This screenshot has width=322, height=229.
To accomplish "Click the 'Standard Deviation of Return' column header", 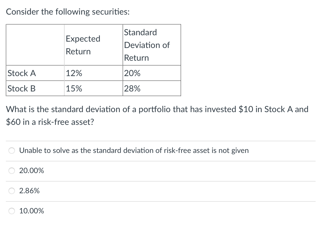I will pos(152,45).
